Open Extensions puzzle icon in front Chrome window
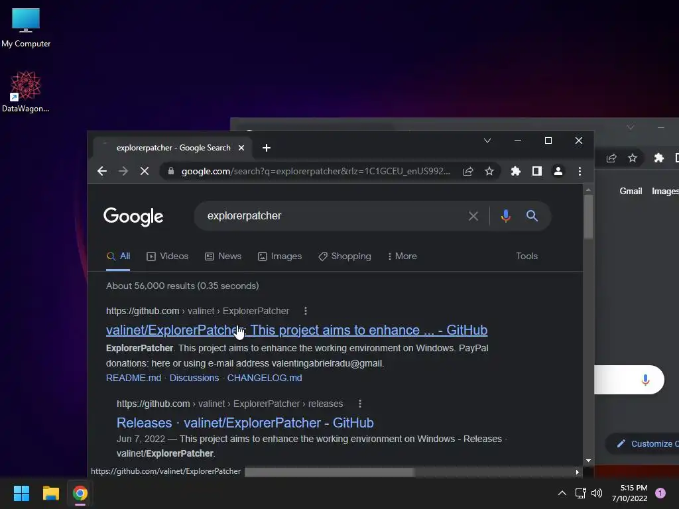This screenshot has width=679, height=509. (515, 172)
